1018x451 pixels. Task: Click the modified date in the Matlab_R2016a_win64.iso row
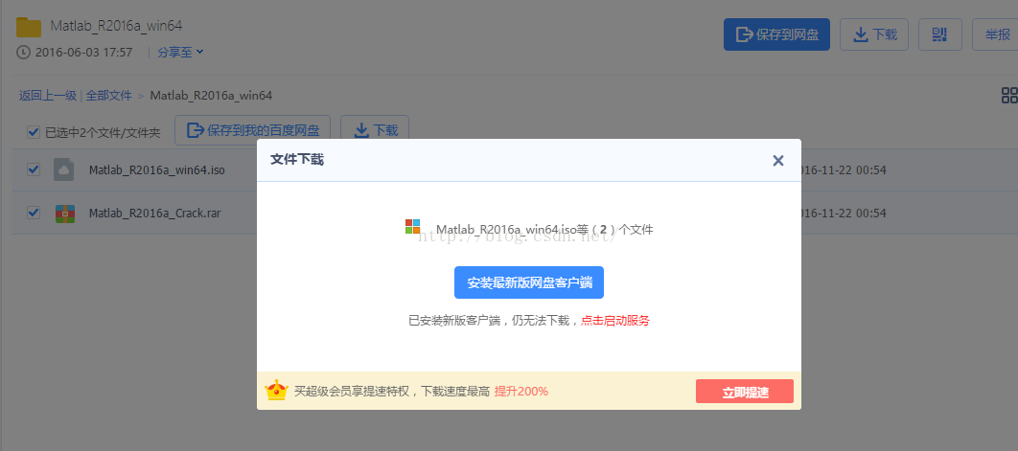pyautogui.click(x=844, y=170)
